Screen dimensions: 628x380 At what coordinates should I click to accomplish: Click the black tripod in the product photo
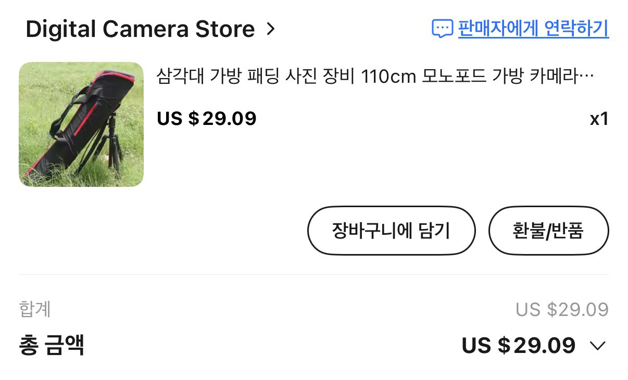point(112,143)
